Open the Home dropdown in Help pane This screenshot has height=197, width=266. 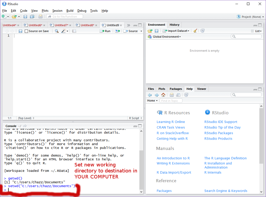tap(152, 101)
